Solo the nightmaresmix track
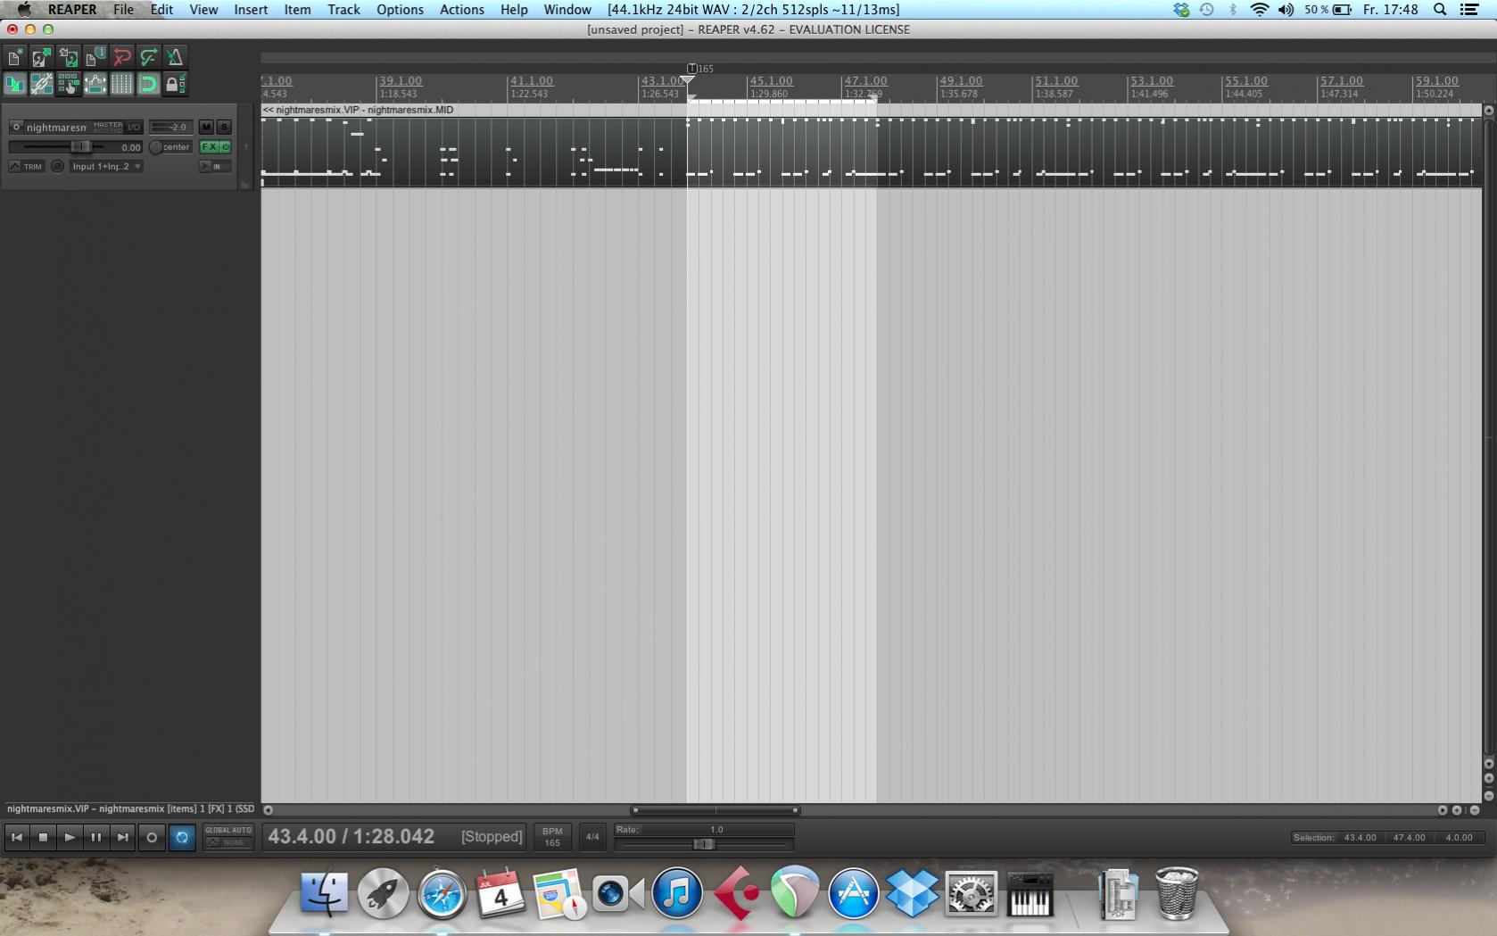The height and width of the screenshot is (936, 1497). point(224,128)
